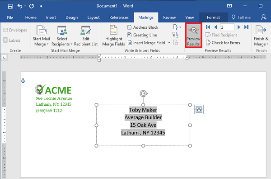271x179 pixels.
Task: Switch to the Review tab
Action: [x=169, y=18]
